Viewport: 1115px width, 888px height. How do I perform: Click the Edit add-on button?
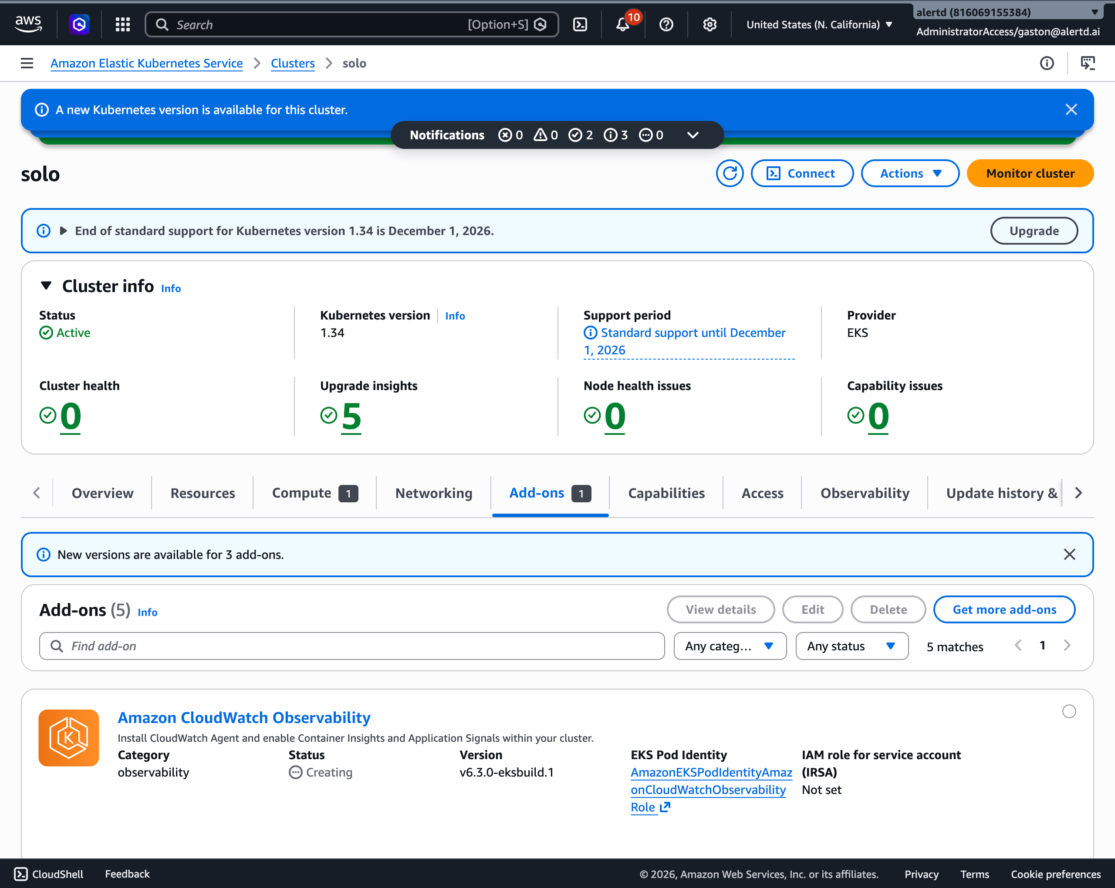click(812, 609)
